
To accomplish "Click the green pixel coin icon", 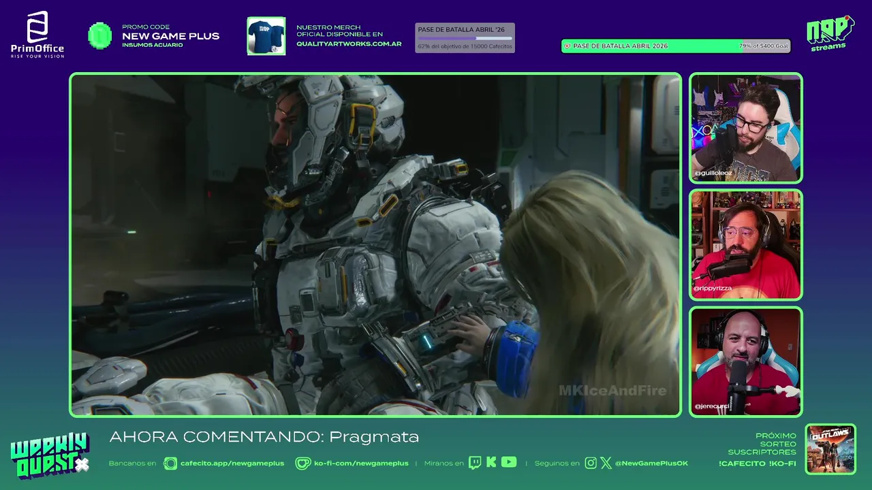I will coord(100,35).
